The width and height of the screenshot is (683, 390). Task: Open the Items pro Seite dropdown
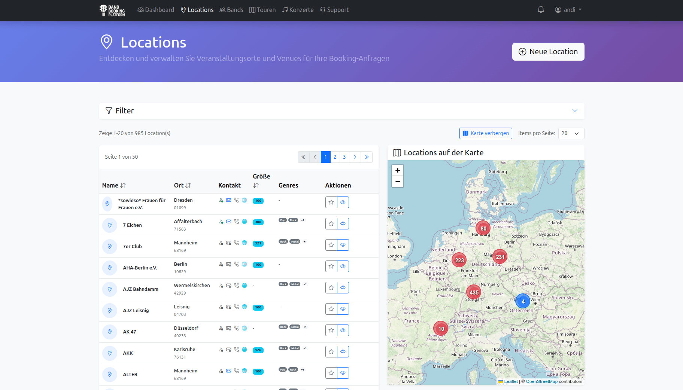[x=571, y=134]
